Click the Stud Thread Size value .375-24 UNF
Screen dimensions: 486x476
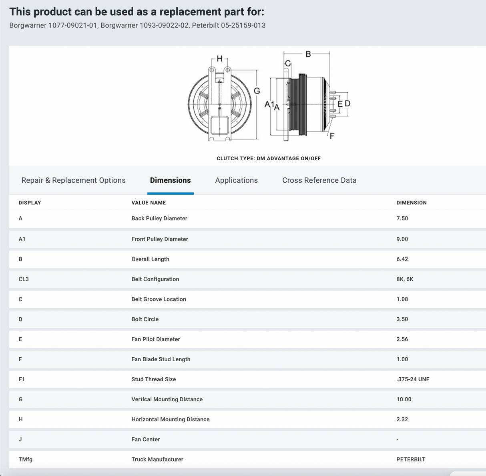click(413, 379)
